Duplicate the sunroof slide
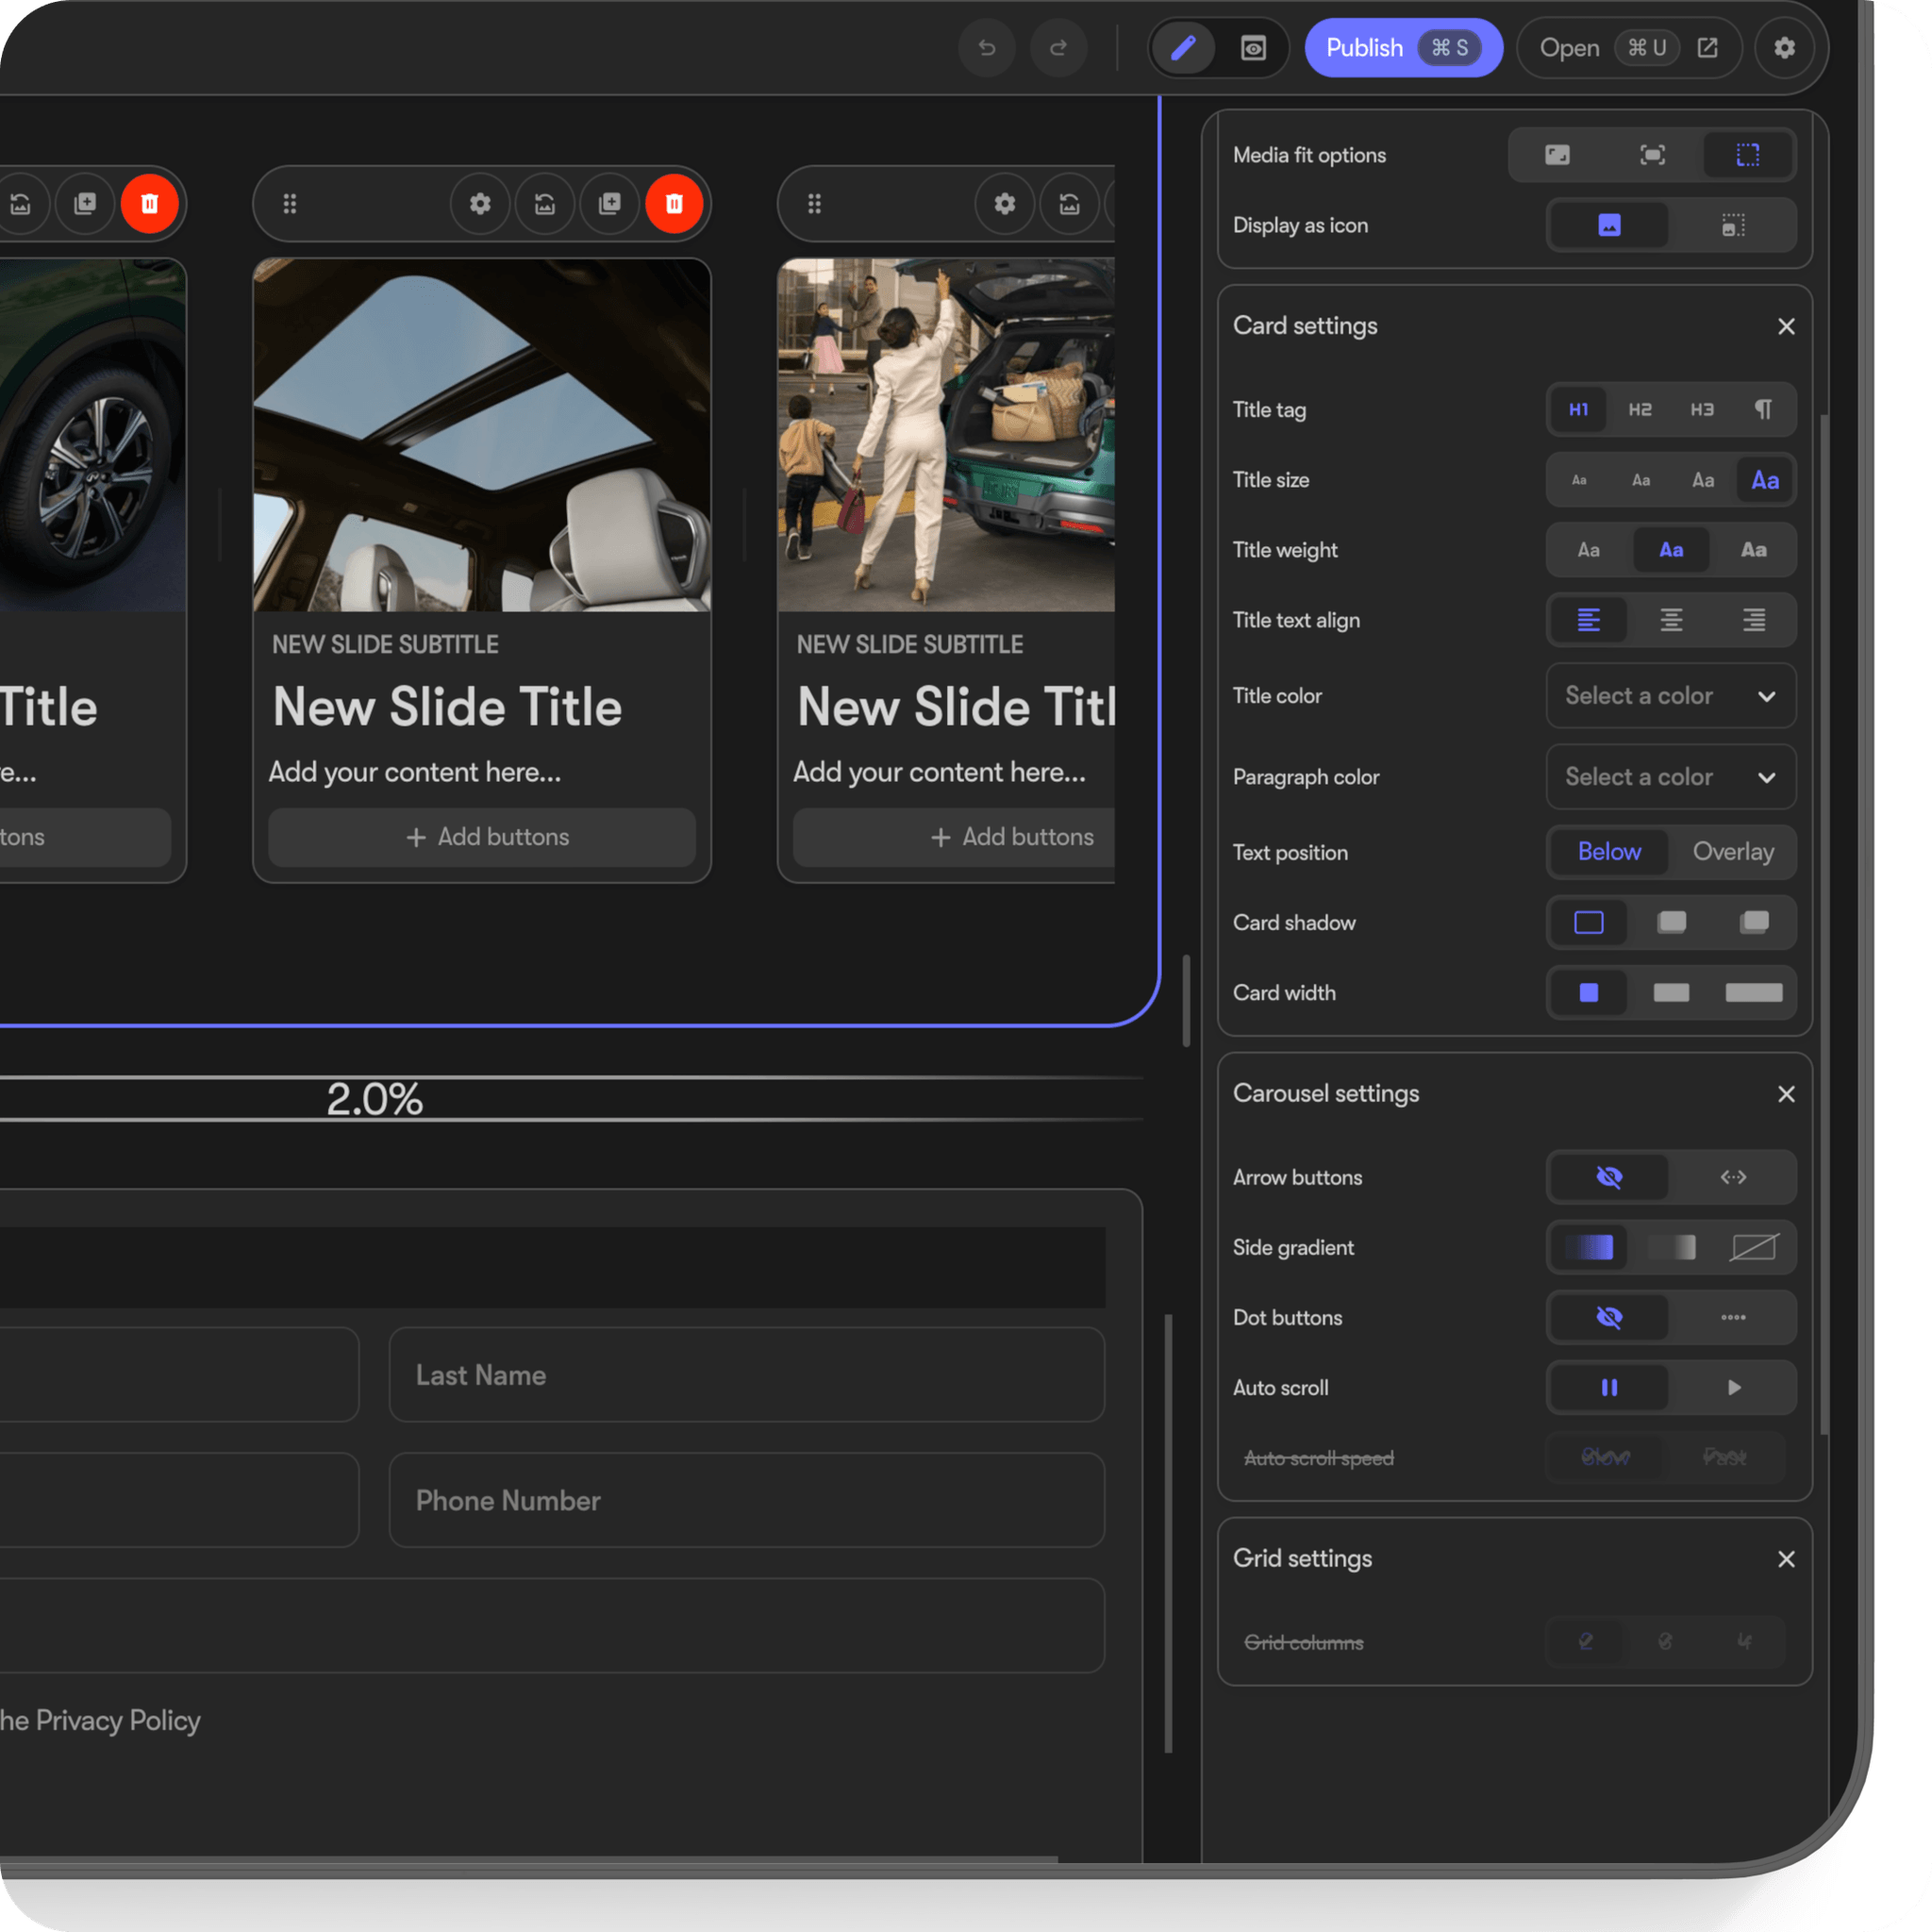Screen dimensions: 1932x1932 609,204
